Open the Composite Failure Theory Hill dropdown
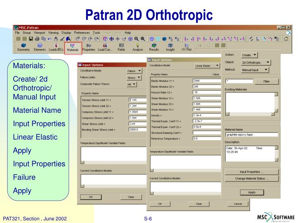 pos(132,84)
